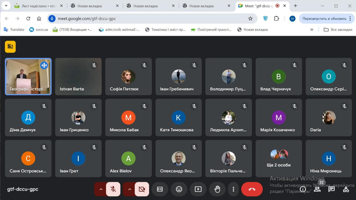This screenshot has width=356, height=200.
Task: Click Катя Тимошкова avatar letter K
Action: pos(178,117)
